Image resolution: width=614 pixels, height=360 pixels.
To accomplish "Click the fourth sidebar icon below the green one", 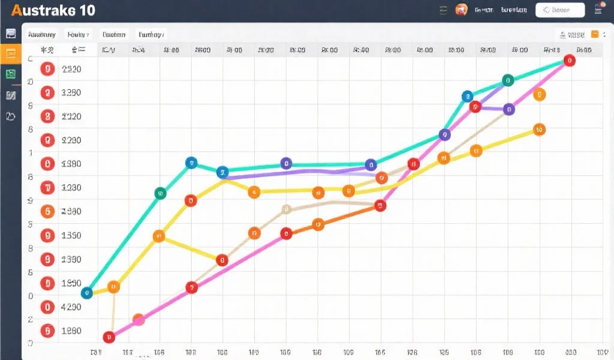I will click(x=10, y=95).
